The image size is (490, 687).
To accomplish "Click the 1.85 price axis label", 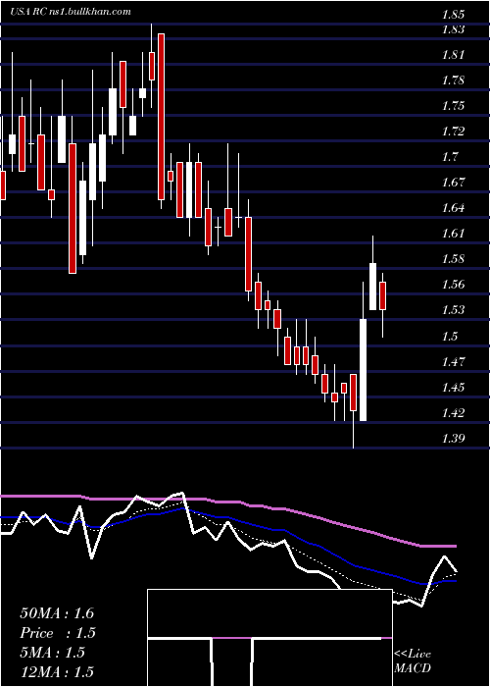I will [x=453, y=15].
